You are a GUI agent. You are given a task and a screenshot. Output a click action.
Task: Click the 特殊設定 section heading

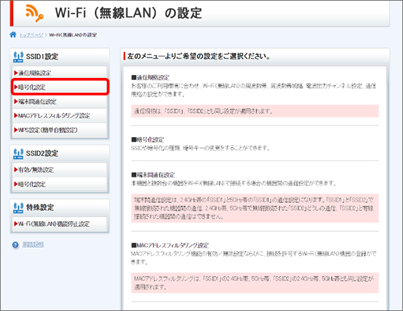tap(40, 208)
